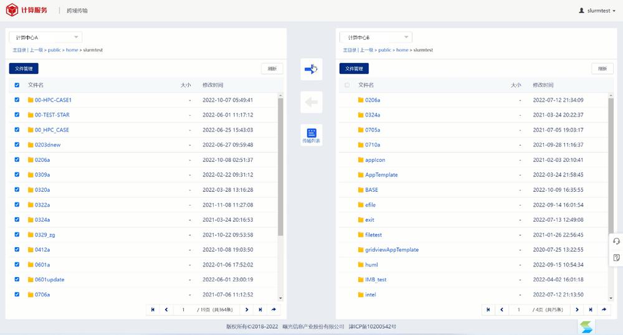Open the gridviewAppTemplate folder link
The width and height of the screenshot is (623, 335).
[x=392, y=250]
